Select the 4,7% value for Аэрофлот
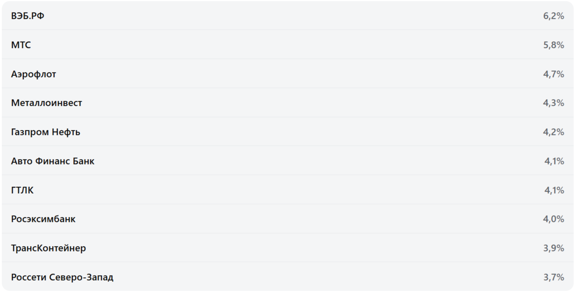The image size is (576, 293). coord(554,74)
